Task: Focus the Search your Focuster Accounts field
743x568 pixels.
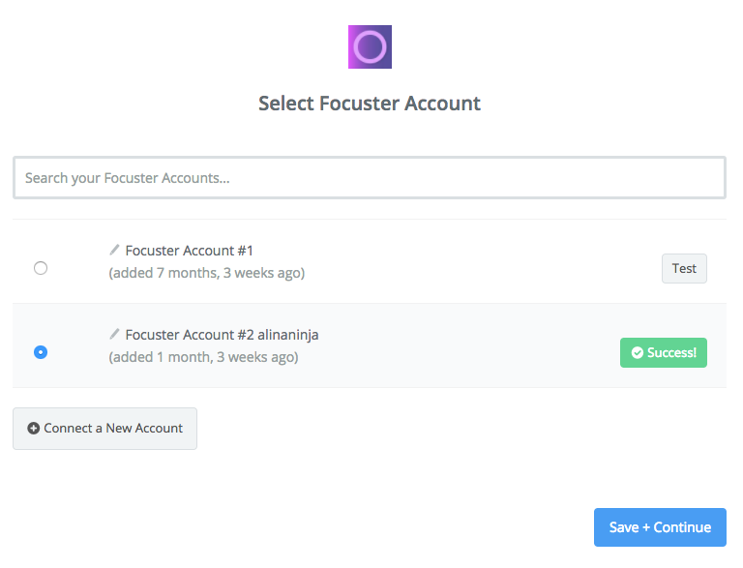Action: click(370, 178)
